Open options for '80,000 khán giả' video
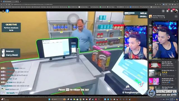The width and height of the screenshot is (179, 101). (176, 79)
